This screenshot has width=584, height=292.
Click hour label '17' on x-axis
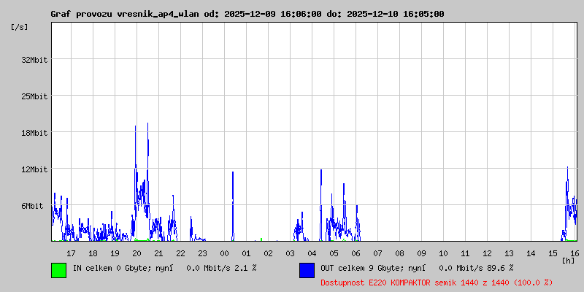(71, 253)
